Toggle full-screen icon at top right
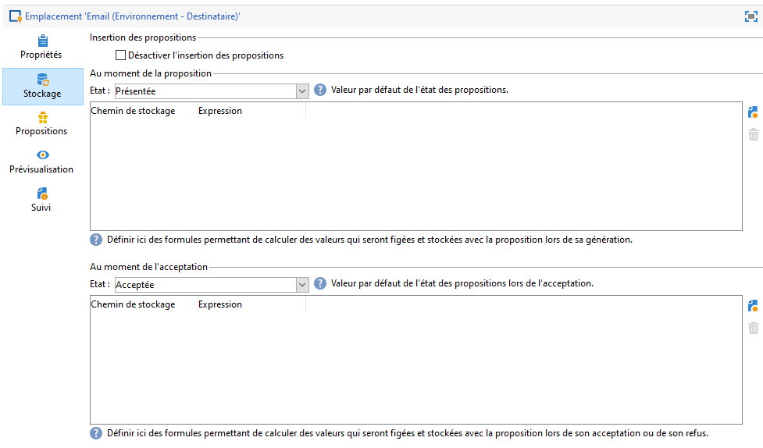This screenshot has height=448, width=763. tap(751, 16)
